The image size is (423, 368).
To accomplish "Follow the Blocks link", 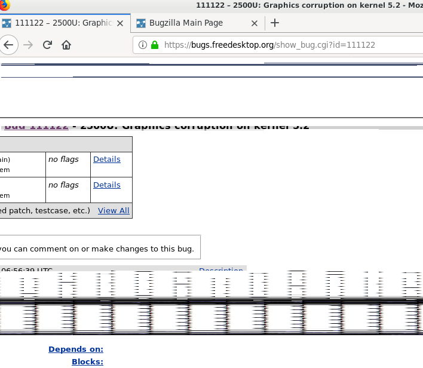I will 87,361.
